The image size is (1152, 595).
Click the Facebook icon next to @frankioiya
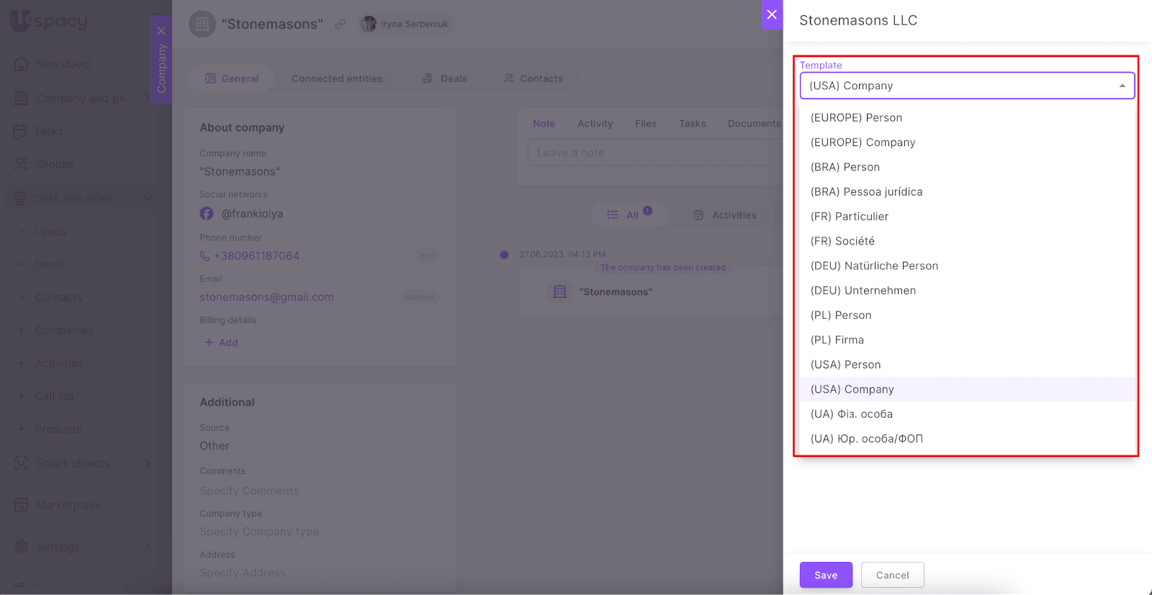click(x=207, y=214)
